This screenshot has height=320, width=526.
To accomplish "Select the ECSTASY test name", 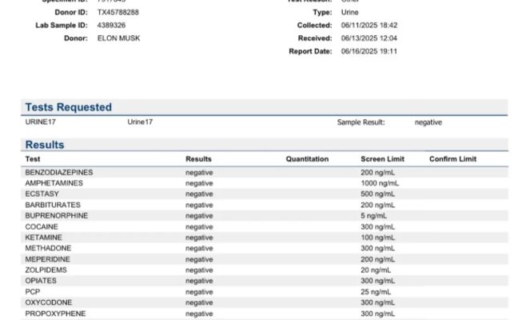I will pos(42,194).
